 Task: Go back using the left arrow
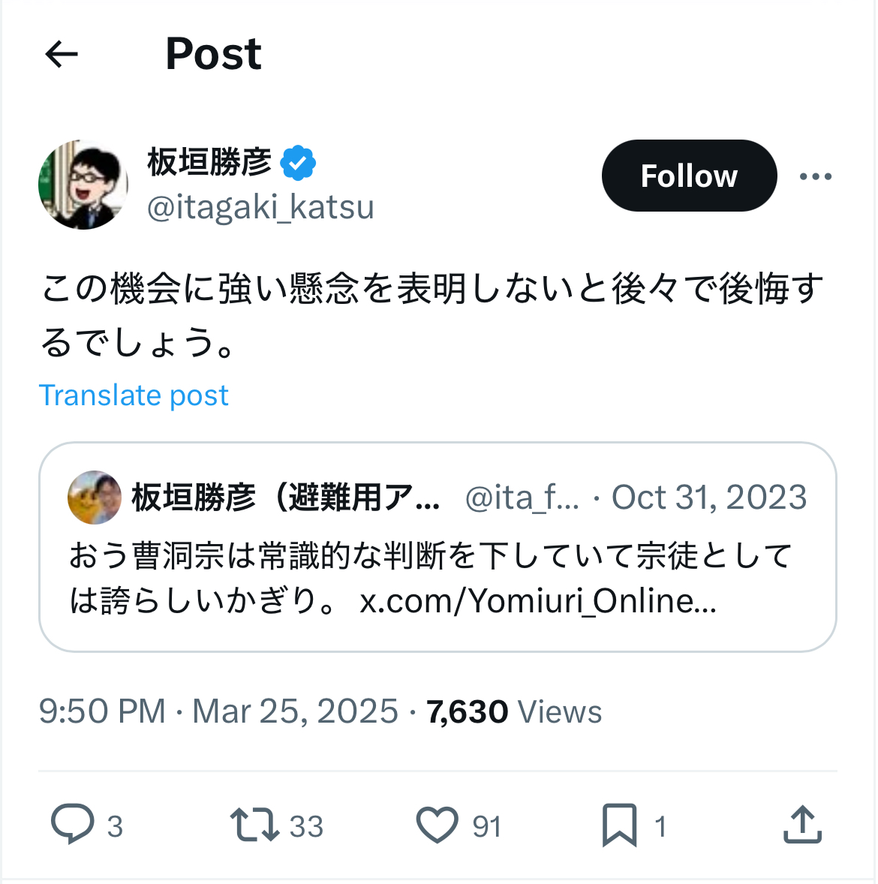pos(62,54)
